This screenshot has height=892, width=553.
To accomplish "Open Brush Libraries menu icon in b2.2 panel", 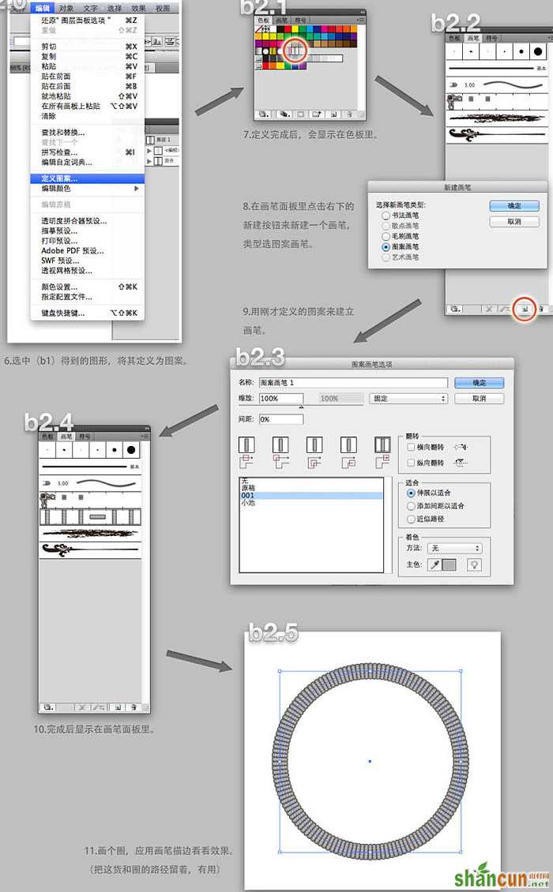I will pyautogui.click(x=454, y=309).
